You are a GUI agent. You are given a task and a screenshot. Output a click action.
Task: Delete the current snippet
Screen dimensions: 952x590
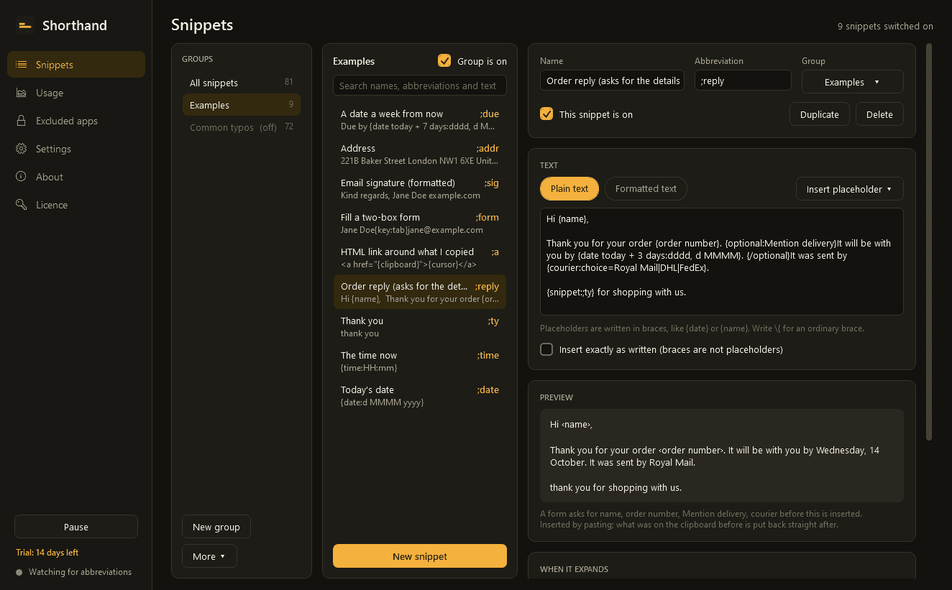click(879, 114)
